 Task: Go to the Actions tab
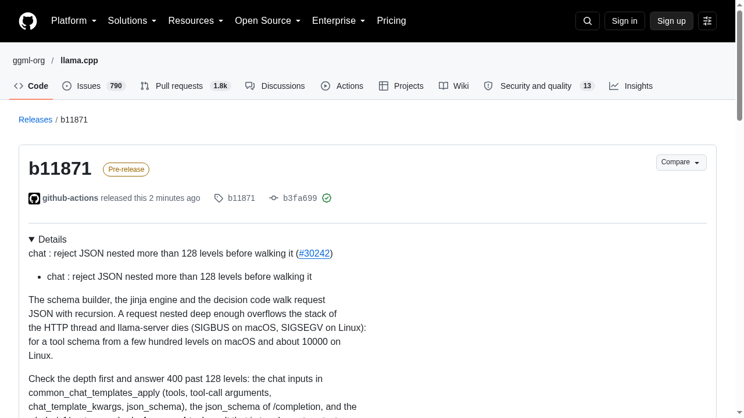click(x=342, y=86)
